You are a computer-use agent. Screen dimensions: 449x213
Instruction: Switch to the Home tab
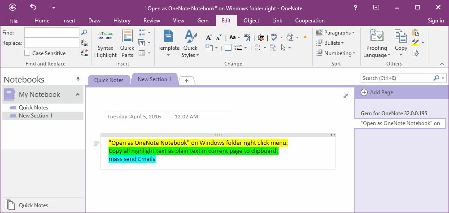(42, 21)
